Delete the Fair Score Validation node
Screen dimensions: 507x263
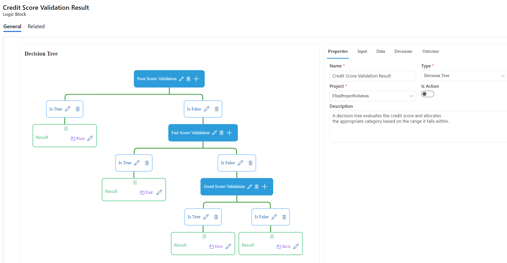[x=222, y=133]
